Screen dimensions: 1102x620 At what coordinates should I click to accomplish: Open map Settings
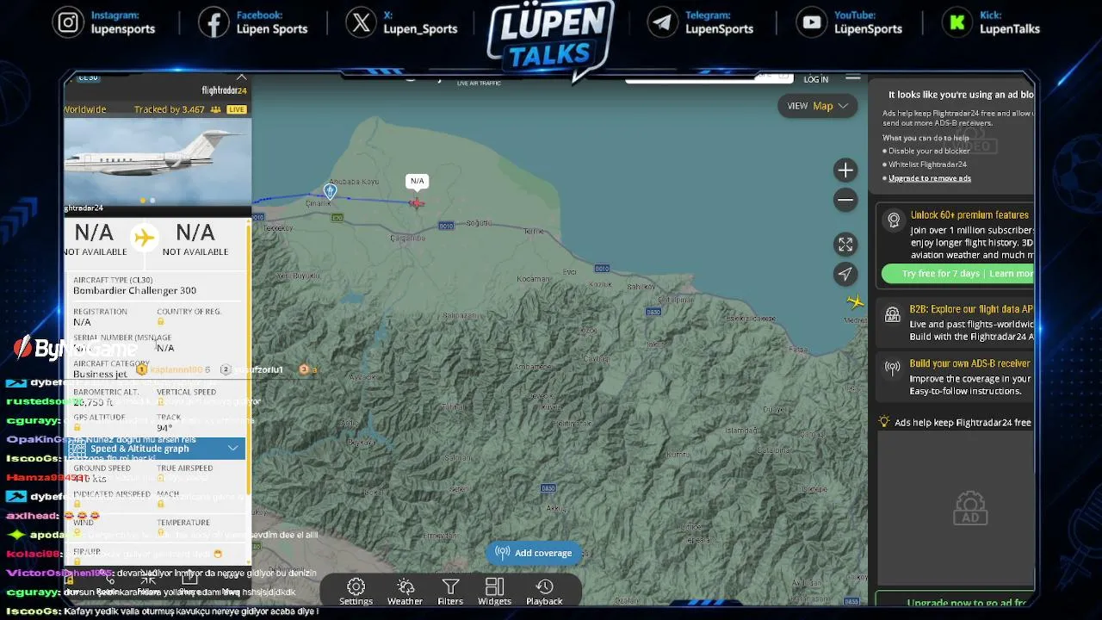point(356,592)
